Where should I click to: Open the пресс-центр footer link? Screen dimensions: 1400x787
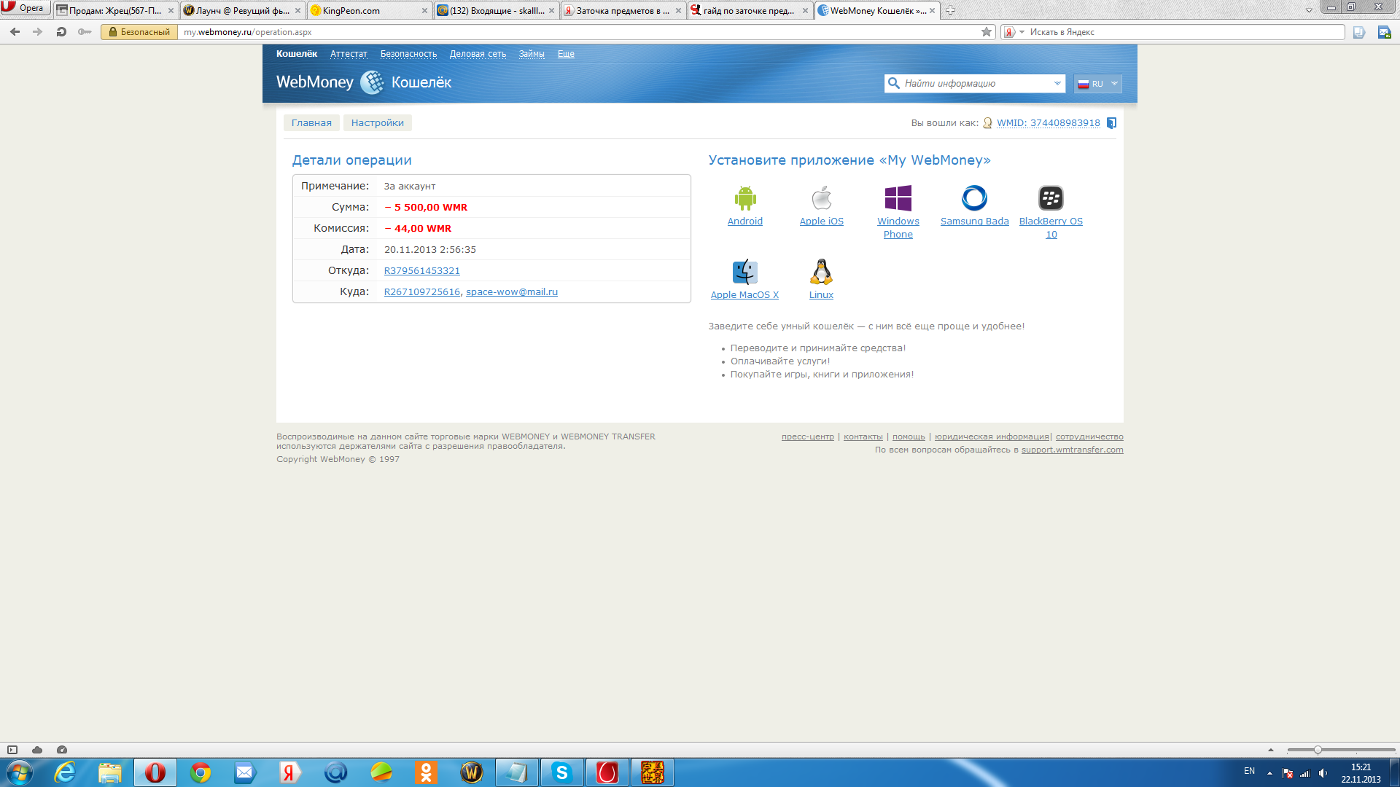pyautogui.click(x=807, y=437)
